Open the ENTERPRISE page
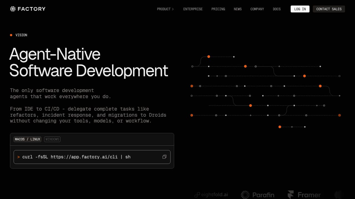Screen dimensions: 355x199 point(193,9)
